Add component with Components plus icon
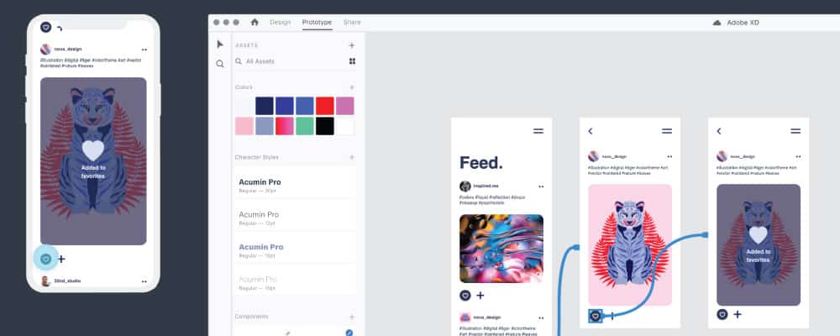The image size is (840, 336). point(352,317)
